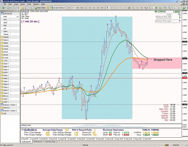Click the New Order button
The image size is (188, 147).
[x=40, y=8]
